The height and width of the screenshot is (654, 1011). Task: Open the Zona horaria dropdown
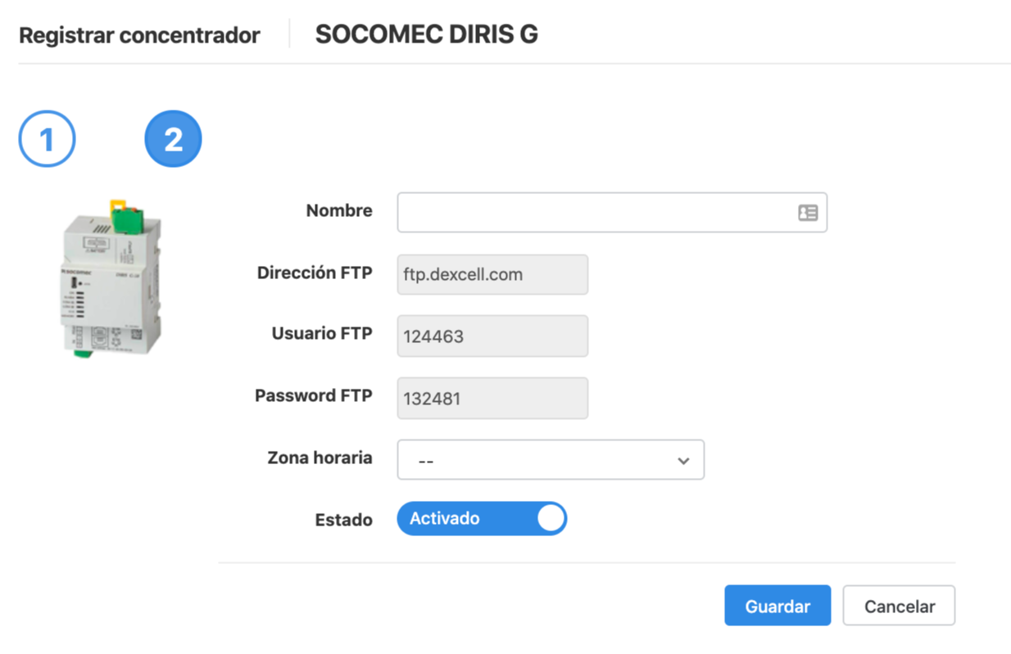pyautogui.click(x=551, y=460)
